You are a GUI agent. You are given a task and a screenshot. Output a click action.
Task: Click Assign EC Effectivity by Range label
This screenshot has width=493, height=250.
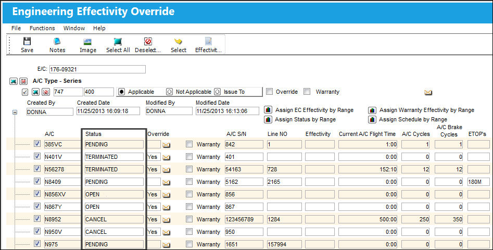coord(314,110)
